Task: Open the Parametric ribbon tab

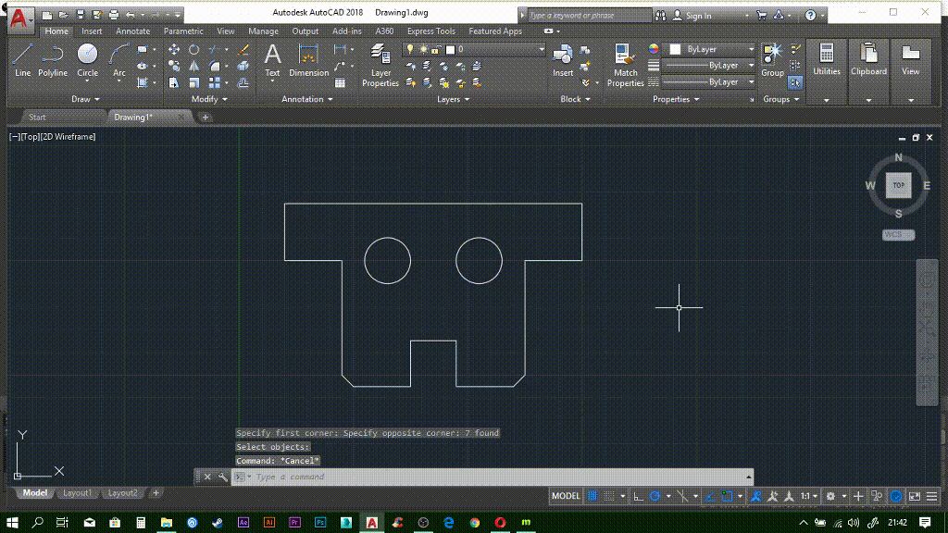Action: tap(183, 31)
